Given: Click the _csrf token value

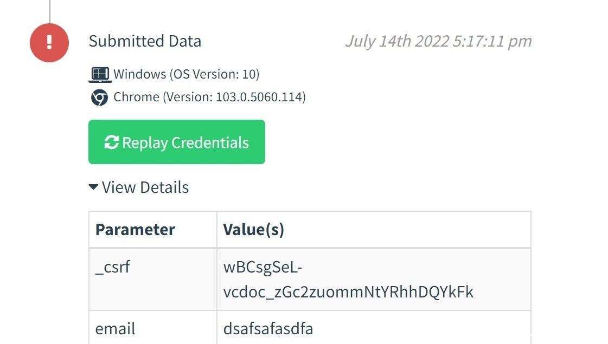Looking at the screenshot, I should point(348,280).
